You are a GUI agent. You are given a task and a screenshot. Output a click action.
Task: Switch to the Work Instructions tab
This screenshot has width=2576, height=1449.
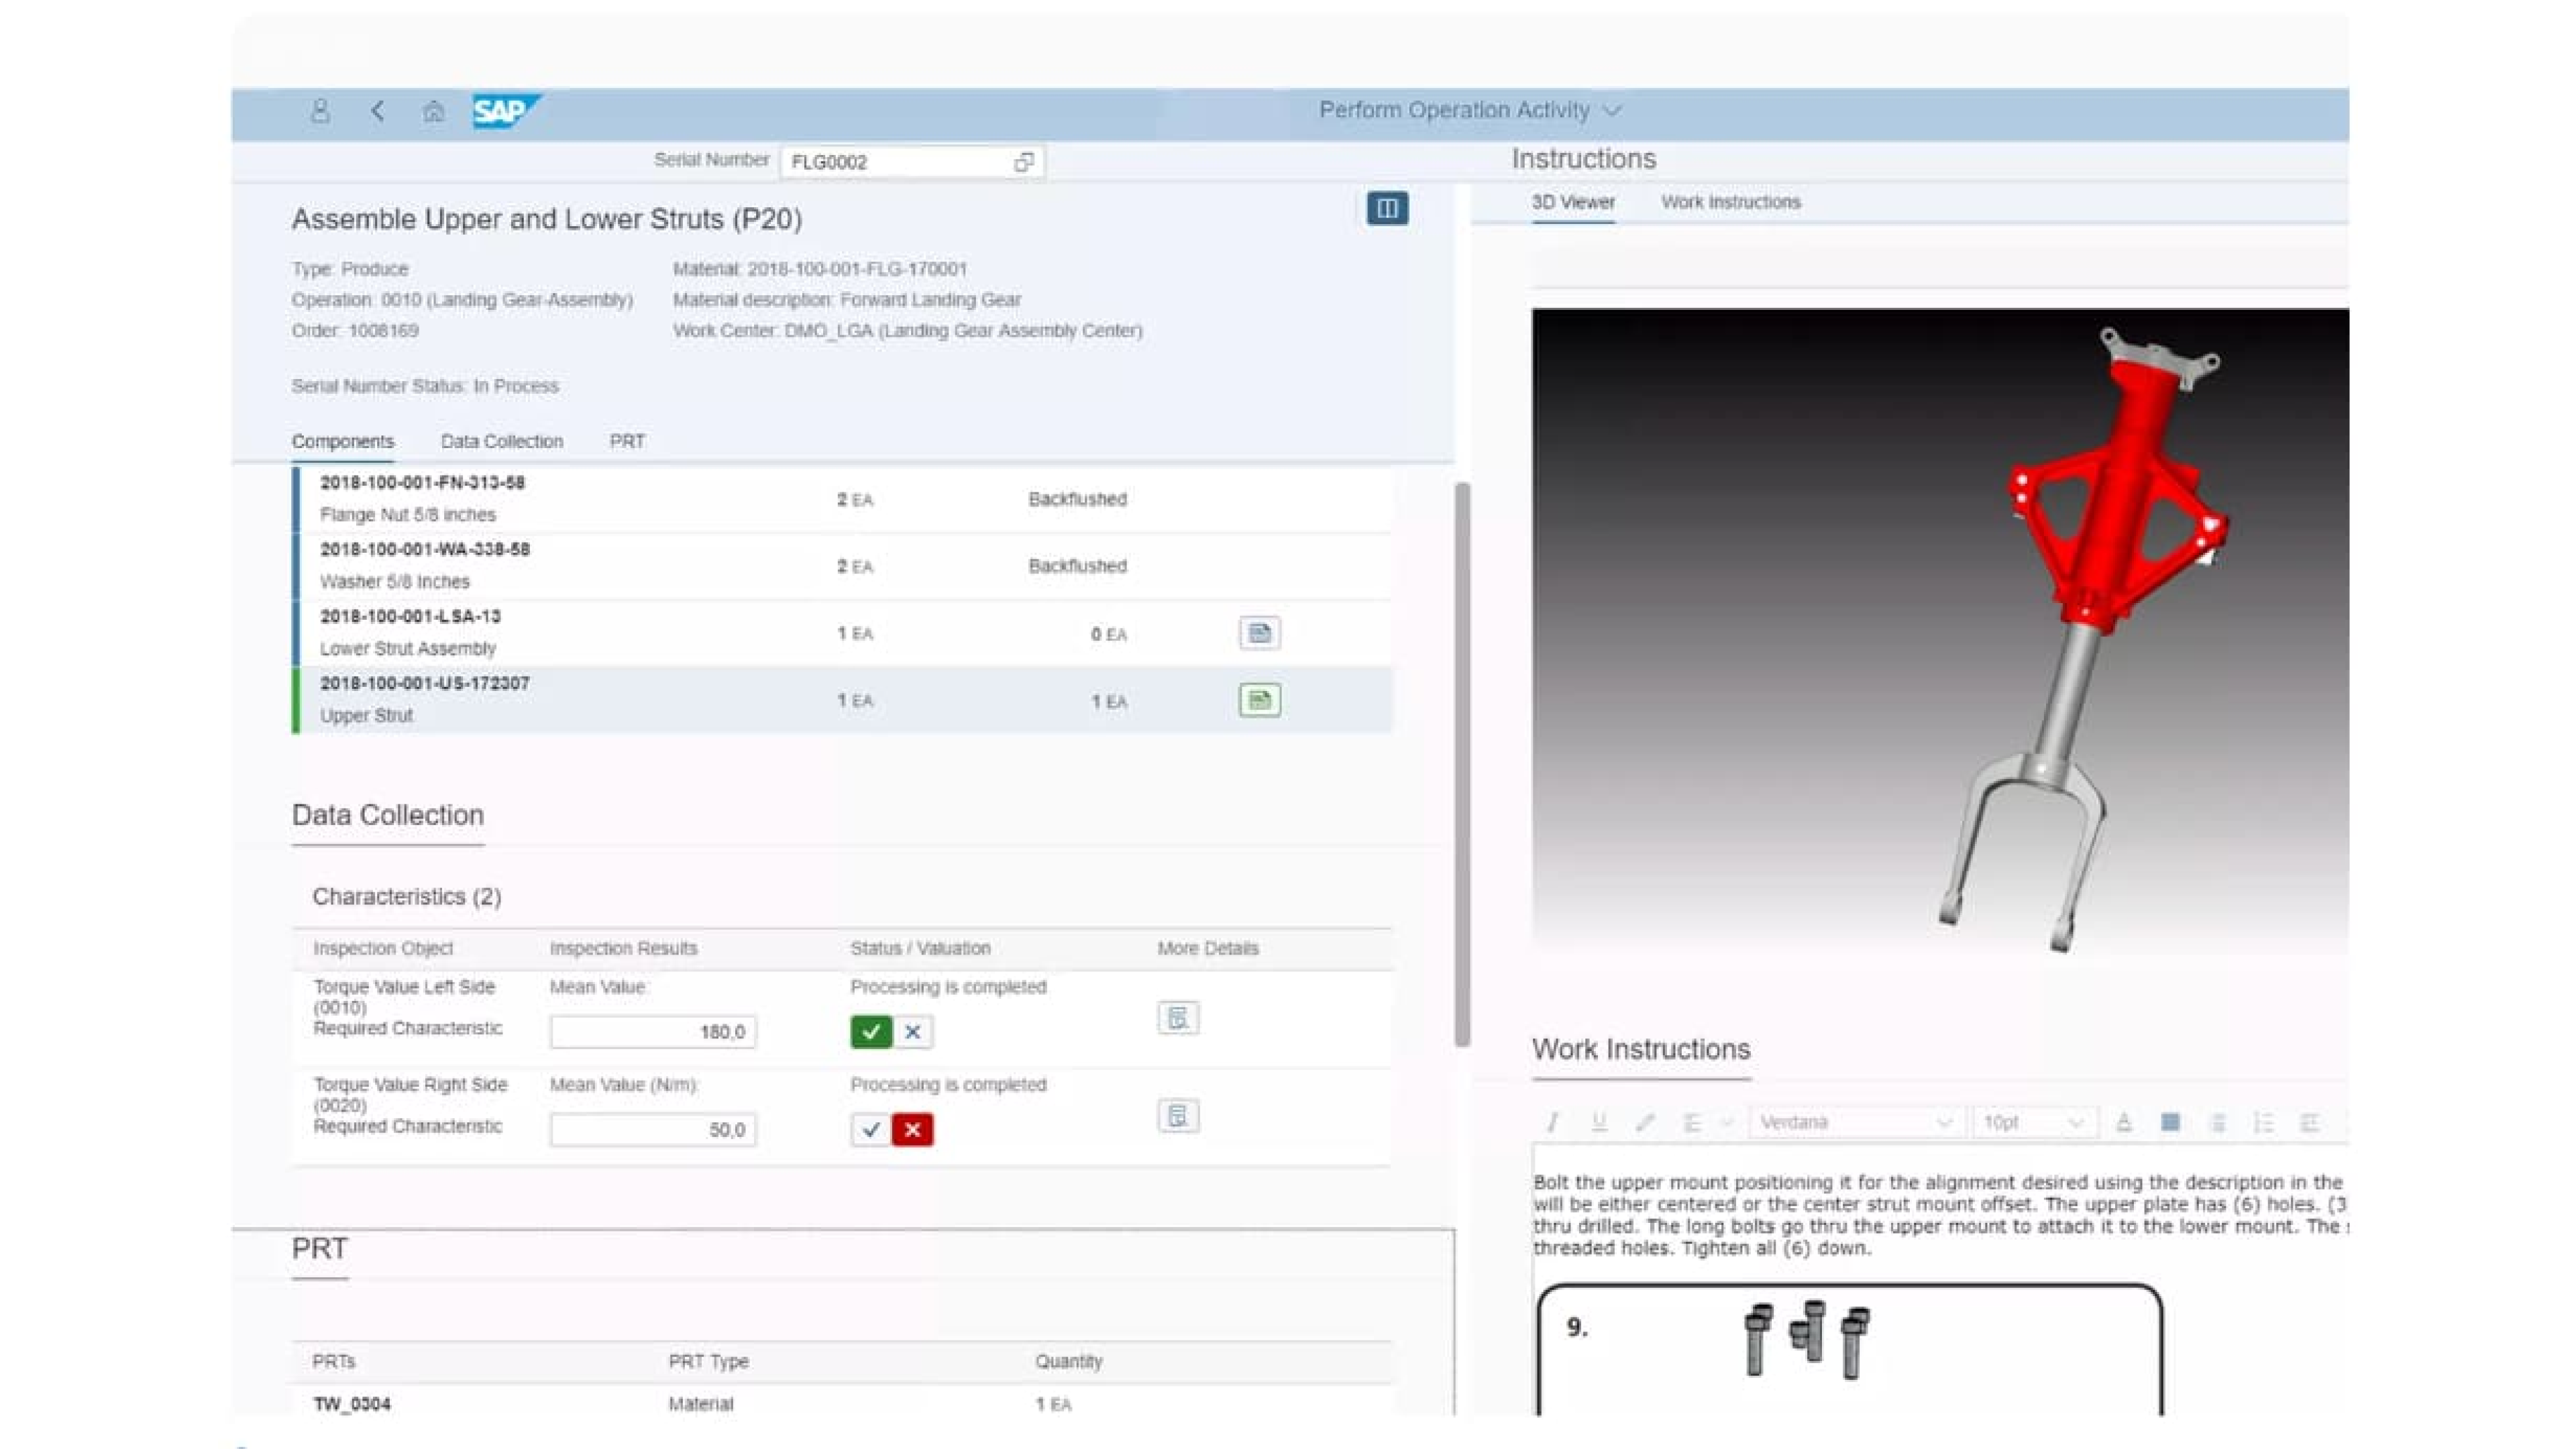coord(1730,202)
